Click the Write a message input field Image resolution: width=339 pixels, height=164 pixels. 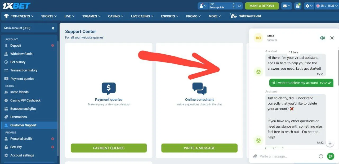point(287,156)
